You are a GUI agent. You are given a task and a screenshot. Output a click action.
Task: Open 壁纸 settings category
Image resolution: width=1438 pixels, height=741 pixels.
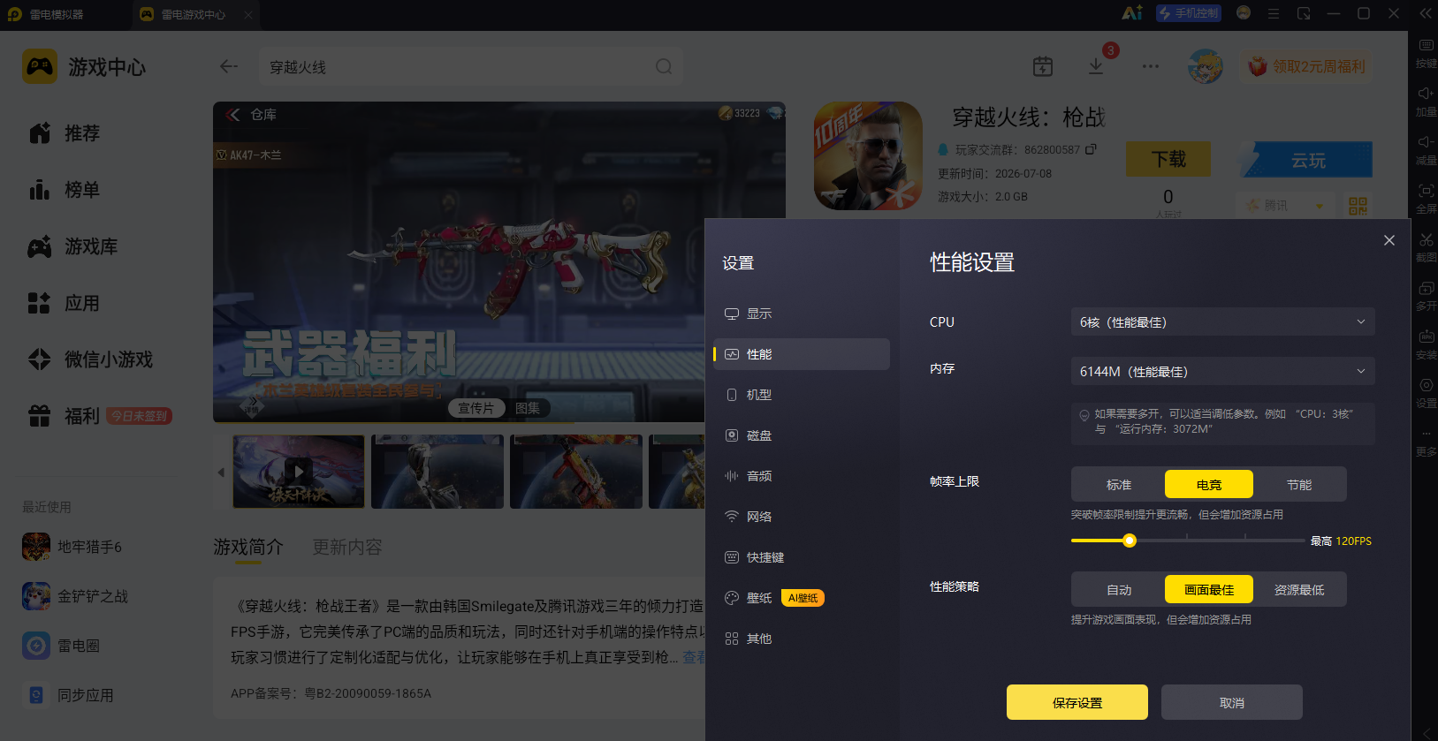click(802, 598)
